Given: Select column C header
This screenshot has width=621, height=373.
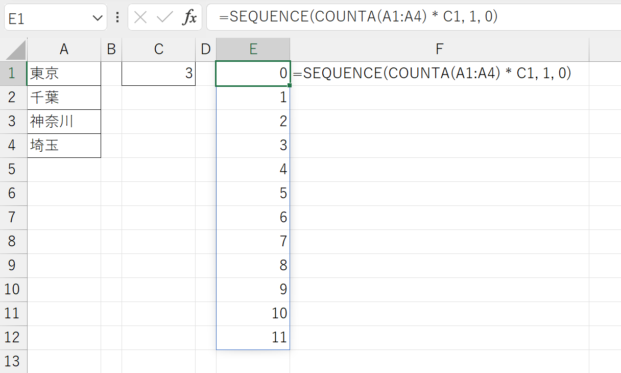Looking at the screenshot, I should (x=159, y=49).
